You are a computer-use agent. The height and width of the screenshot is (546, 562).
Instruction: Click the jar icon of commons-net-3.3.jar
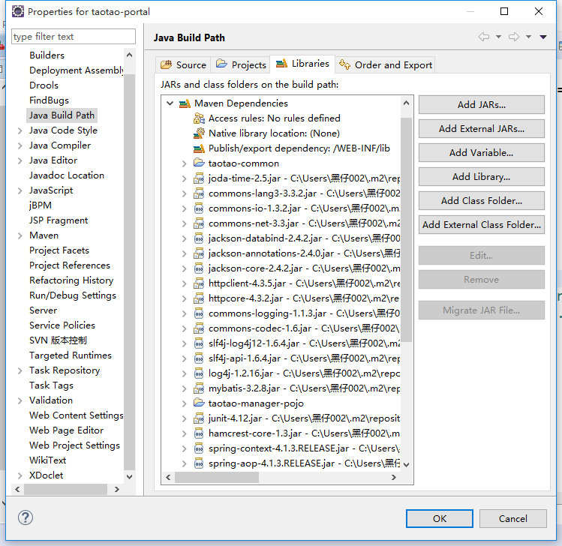click(199, 223)
